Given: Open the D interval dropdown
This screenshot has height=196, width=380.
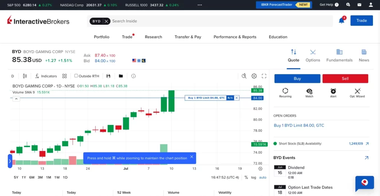Looking at the screenshot, I should point(13,76).
